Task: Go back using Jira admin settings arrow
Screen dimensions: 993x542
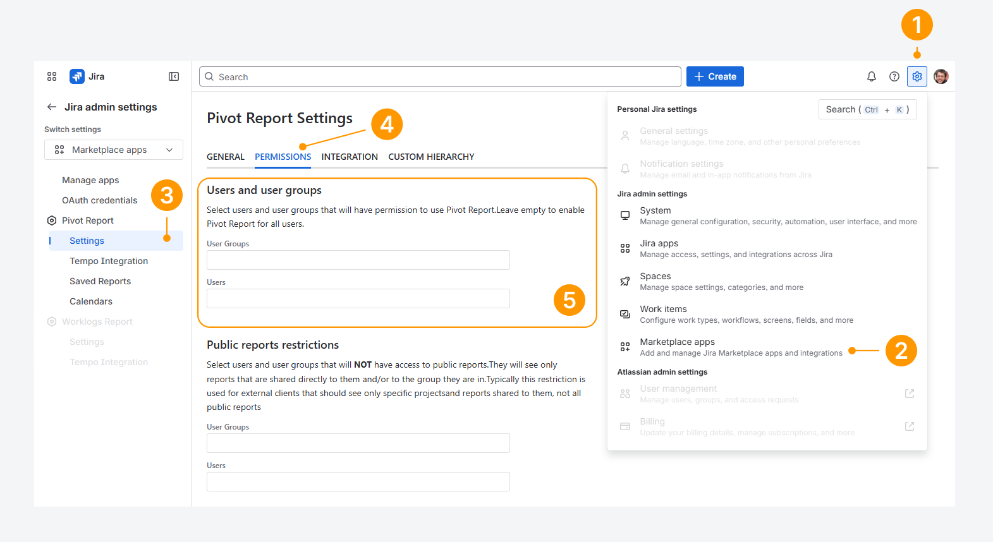Action: point(52,107)
